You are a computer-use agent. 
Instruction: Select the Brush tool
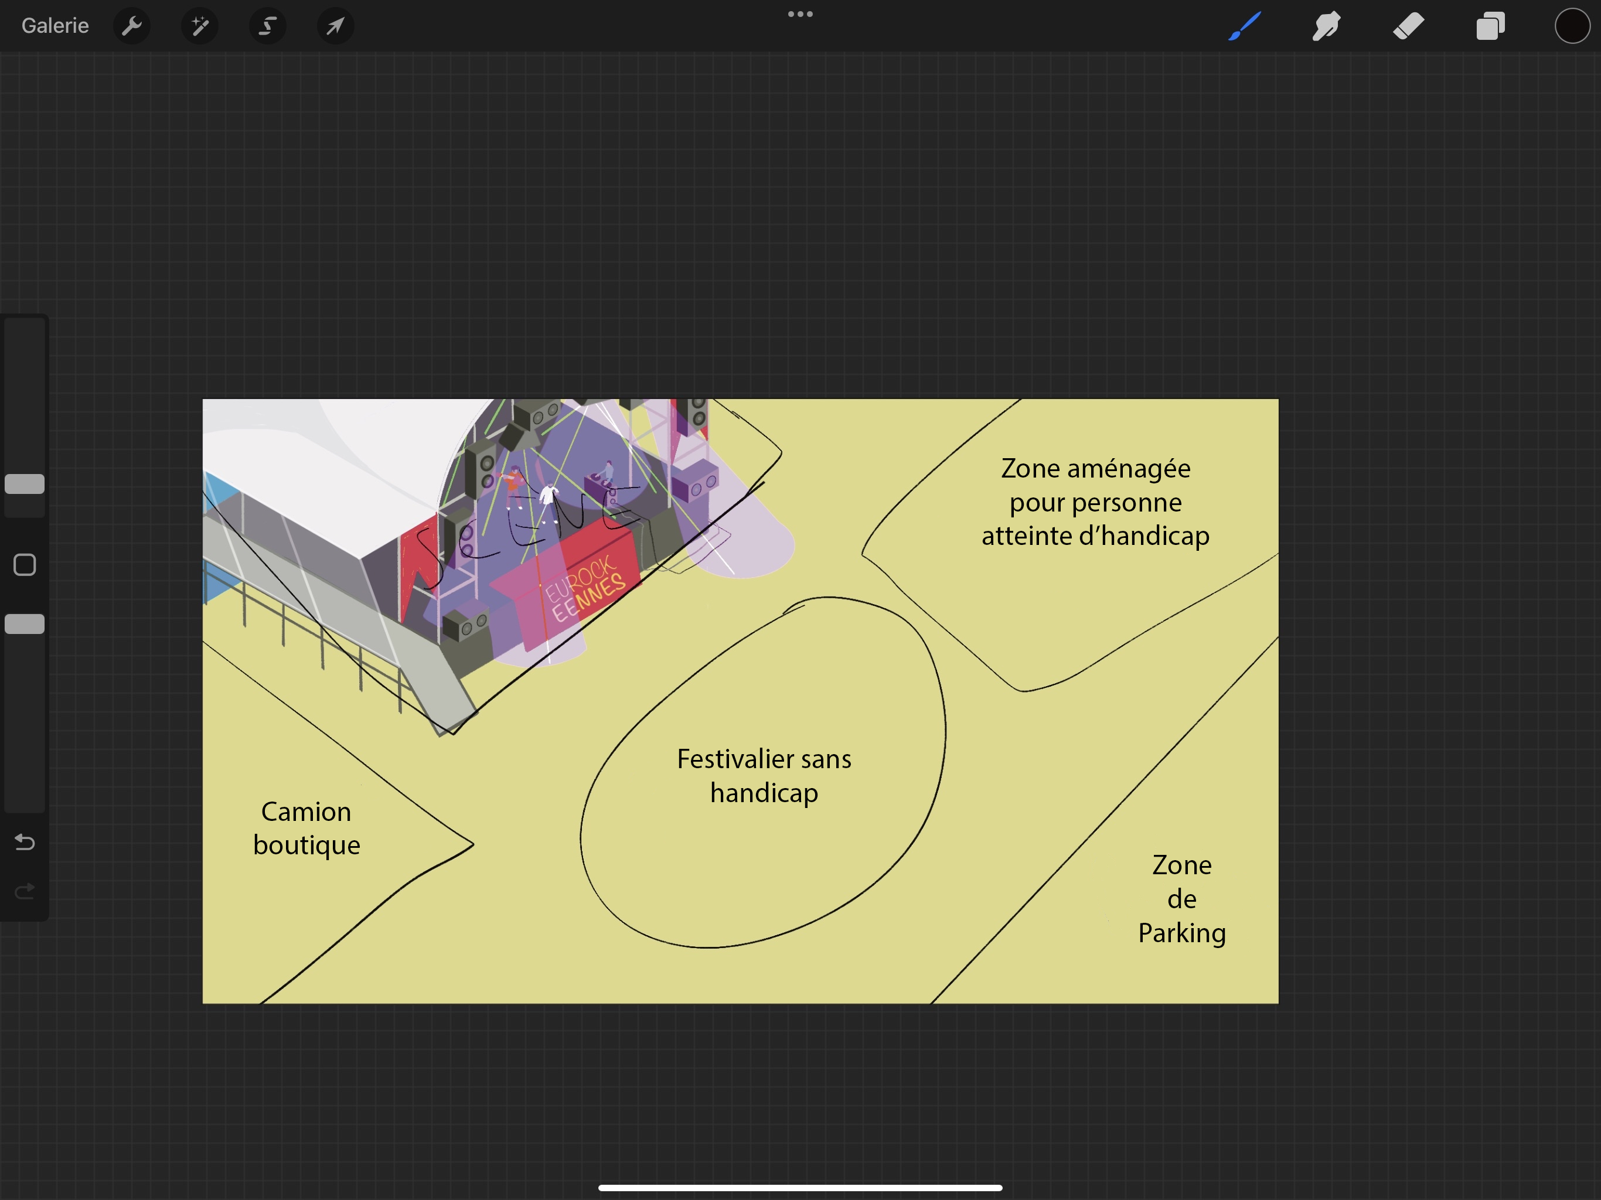point(1245,26)
